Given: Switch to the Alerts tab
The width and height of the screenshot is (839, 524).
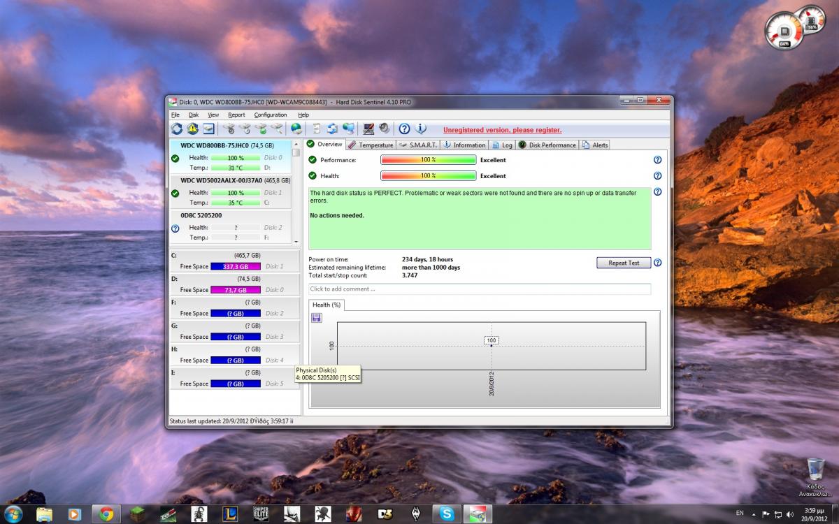Looking at the screenshot, I should tap(595, 145).
